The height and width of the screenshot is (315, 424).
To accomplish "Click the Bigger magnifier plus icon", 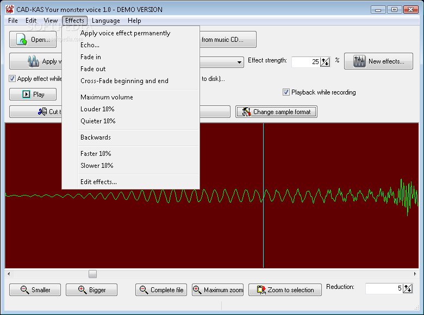I will (83, 290).
